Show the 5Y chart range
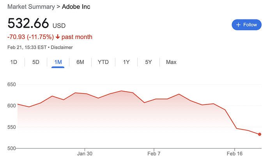Viewport: 269px width, 161px height. point(149,62)
